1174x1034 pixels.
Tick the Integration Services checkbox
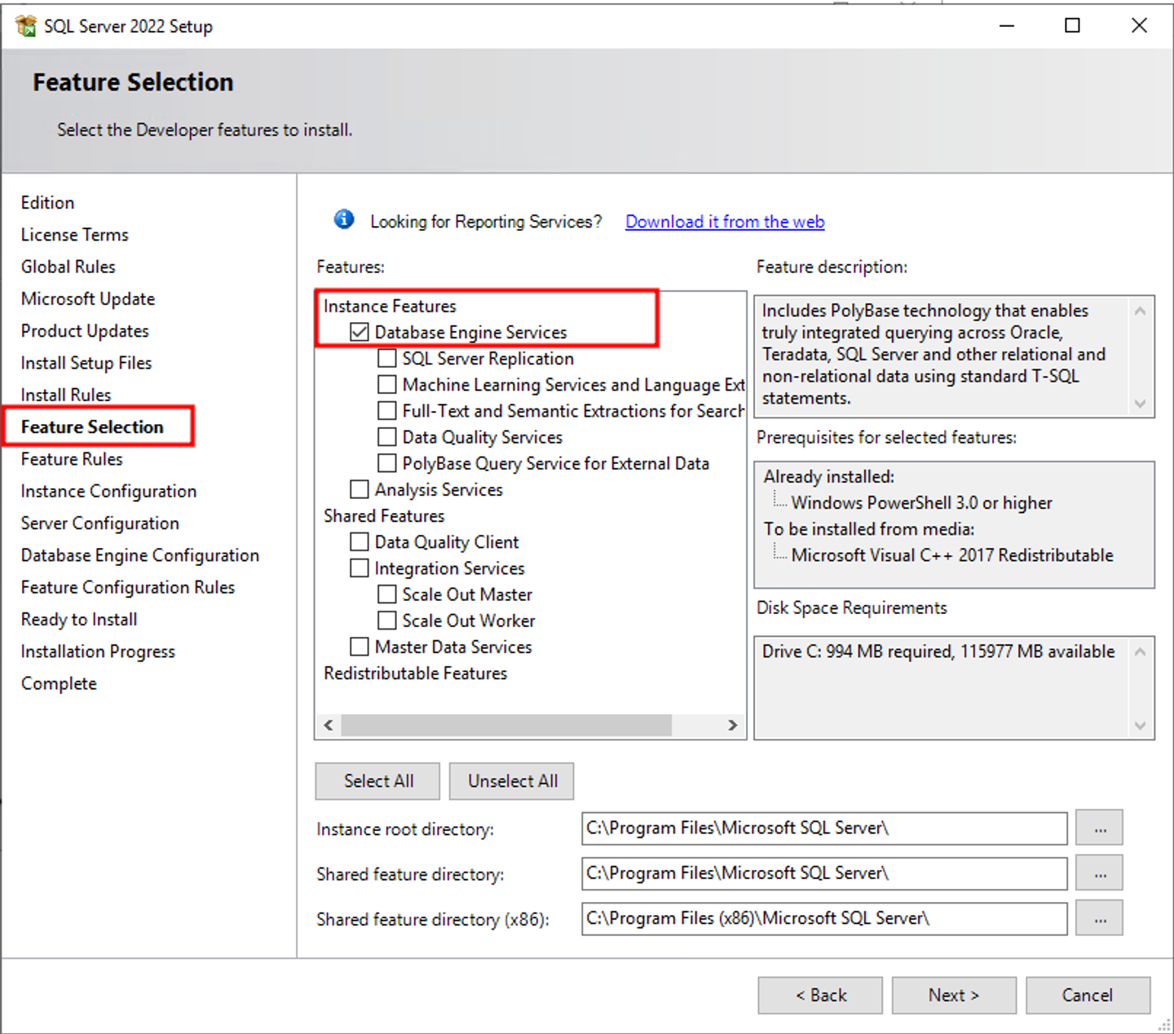(360, 568)
